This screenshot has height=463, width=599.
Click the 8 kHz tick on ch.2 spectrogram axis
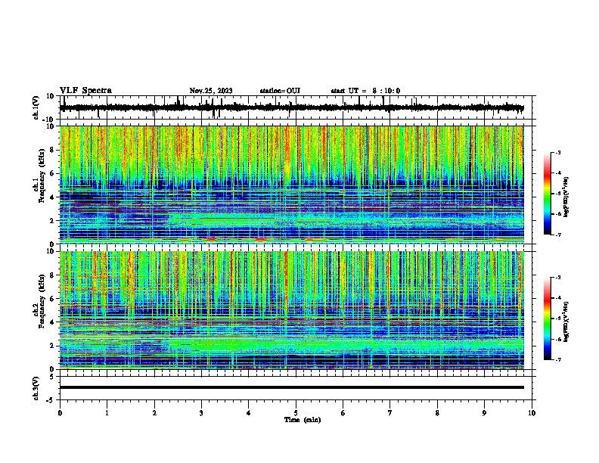click(x=52, y=275)
